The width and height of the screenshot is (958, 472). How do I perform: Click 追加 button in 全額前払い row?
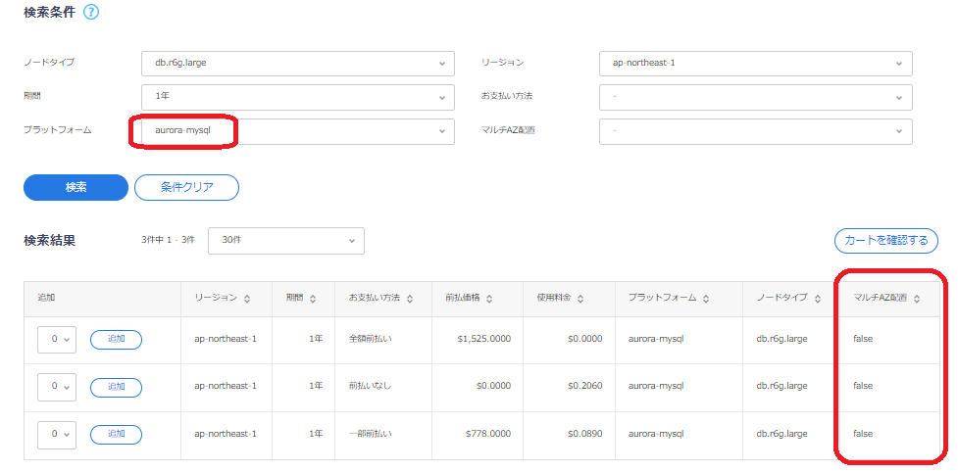(x=116, y=339)
